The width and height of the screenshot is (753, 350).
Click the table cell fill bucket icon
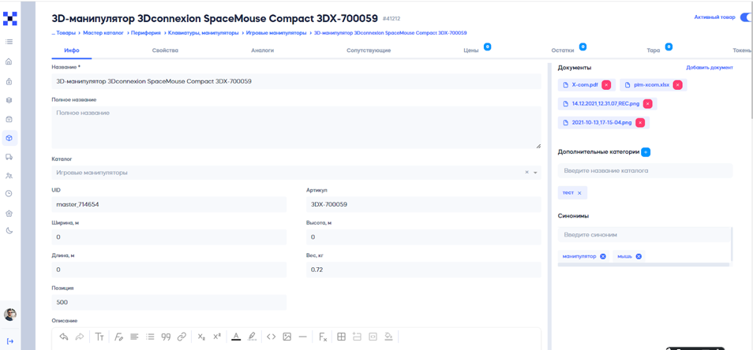[388, 337]
